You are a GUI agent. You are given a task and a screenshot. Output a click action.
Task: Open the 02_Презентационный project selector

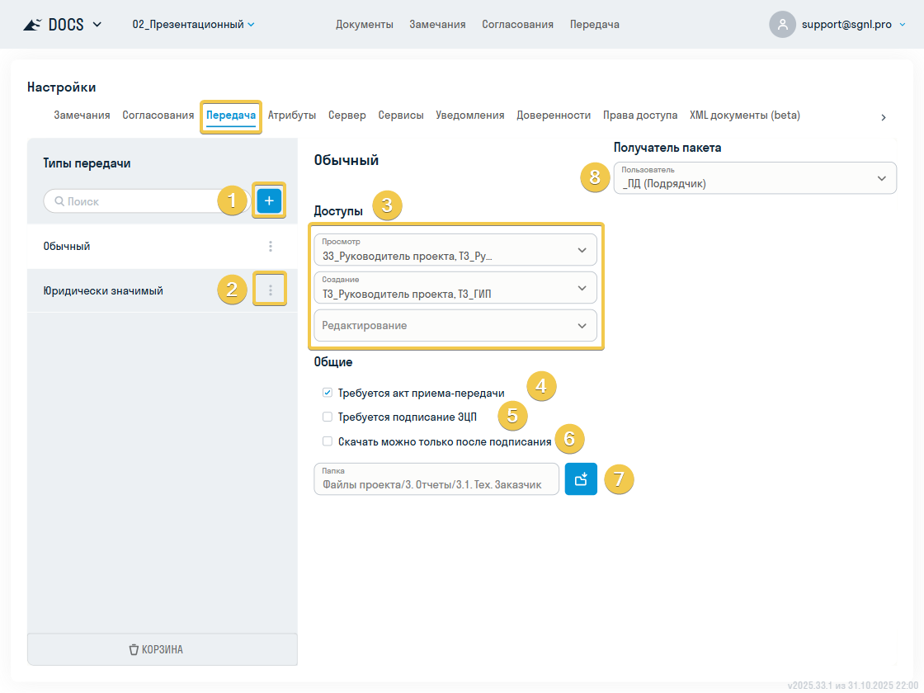click(193, 25)
